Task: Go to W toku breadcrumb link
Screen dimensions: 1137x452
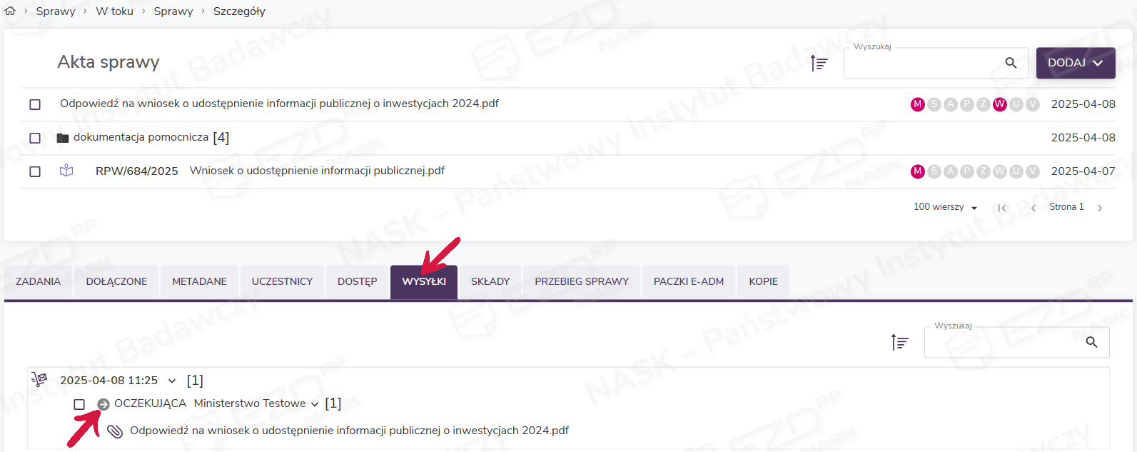Action: (114, 11)
